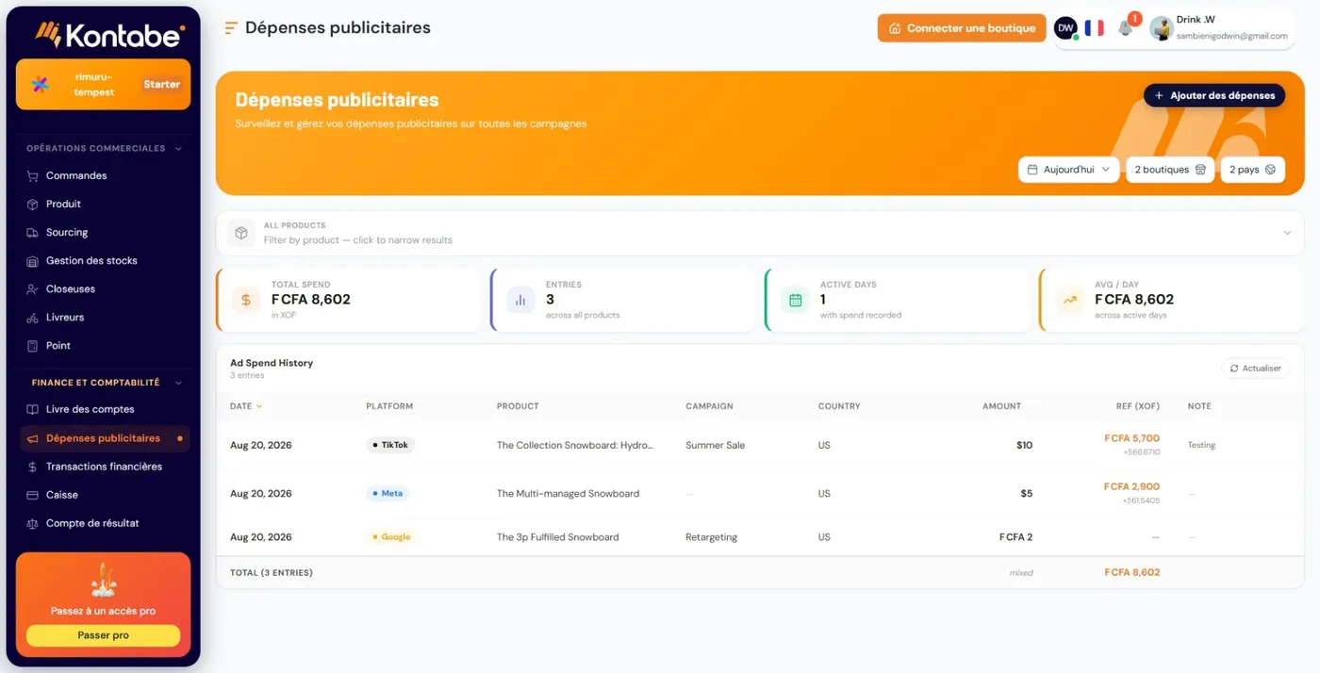Click the TikTok platform tag
Viewport: 1320px width, 673px height.
(390, 445)
